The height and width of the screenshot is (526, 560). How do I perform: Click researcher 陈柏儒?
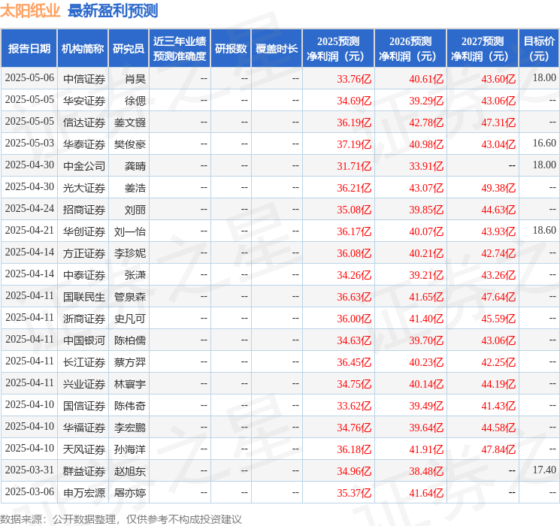click(130, 340)
